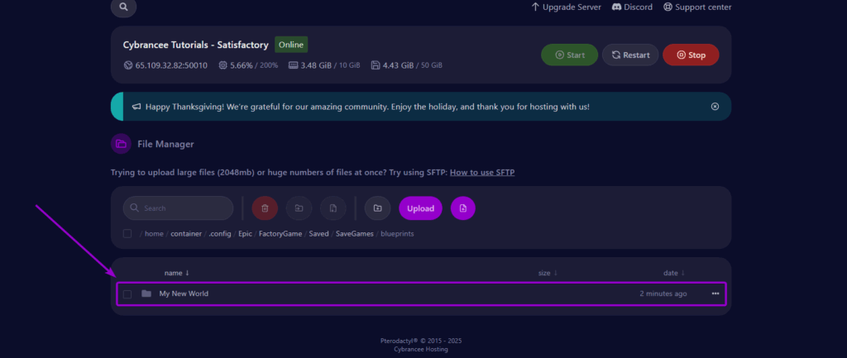Navigate to .config in breadcrumb path

click(x=220, y=234)
